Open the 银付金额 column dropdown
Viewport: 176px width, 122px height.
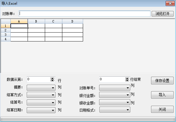(115, 95)
